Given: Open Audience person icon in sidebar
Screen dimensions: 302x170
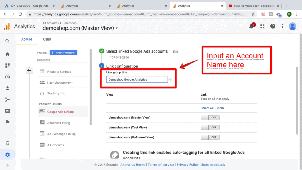Looking at the screenshot, I should pos(7,88).
